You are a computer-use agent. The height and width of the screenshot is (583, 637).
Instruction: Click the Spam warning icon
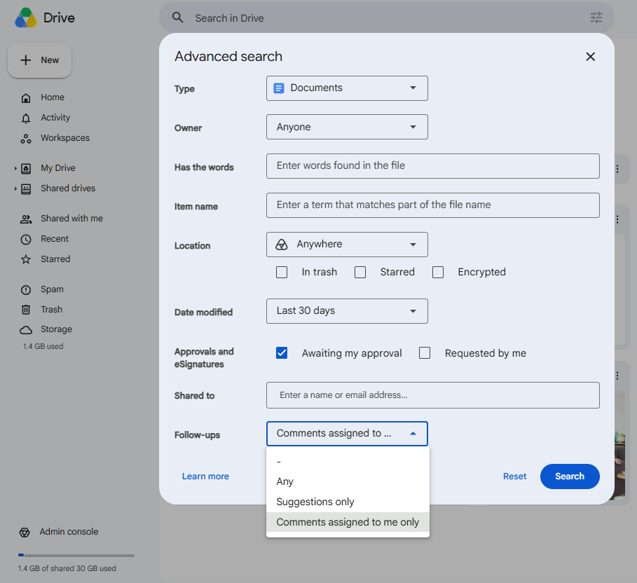tap(26, 289)
